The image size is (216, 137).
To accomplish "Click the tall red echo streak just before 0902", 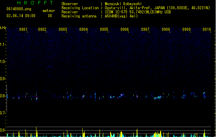I will click(x=36, y=96).
